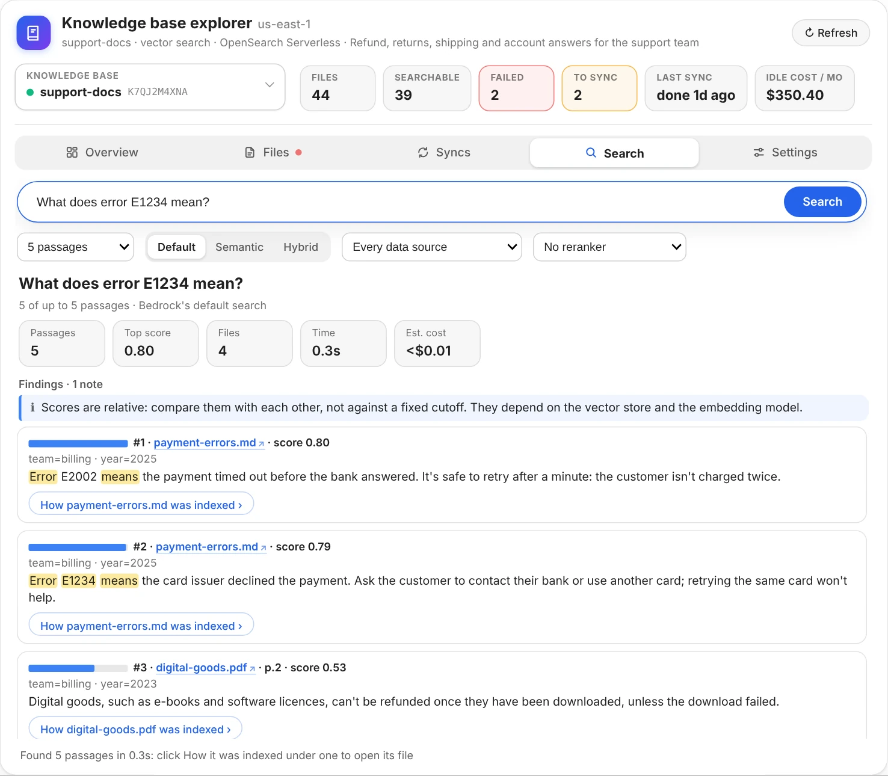This screenshot has height=776, width=888.
Task: Click the blue Search button
Action: [822, 202]
